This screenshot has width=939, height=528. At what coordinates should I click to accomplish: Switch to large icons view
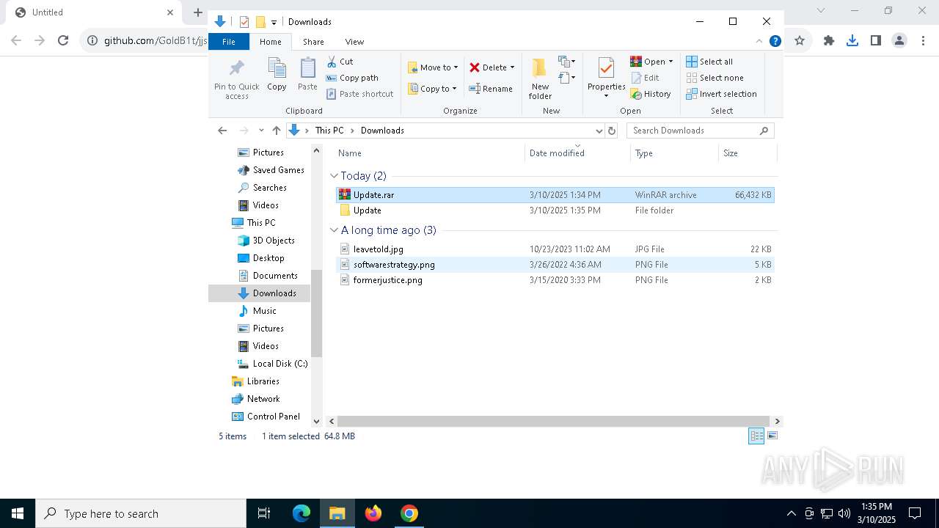772,436
